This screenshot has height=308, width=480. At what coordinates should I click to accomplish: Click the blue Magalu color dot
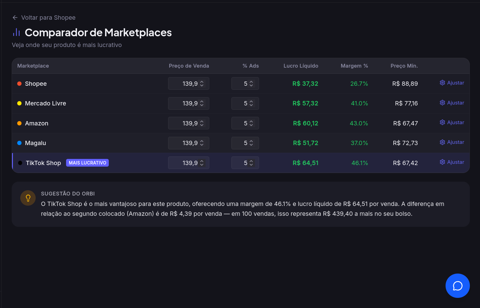point(19,143)
